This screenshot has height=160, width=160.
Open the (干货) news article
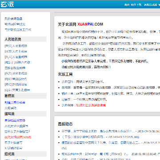tap(83, 137)
